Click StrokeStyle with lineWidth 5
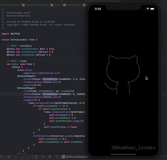Image resolution: width=167 pixels, height=160 pixels. coord(50,94)
